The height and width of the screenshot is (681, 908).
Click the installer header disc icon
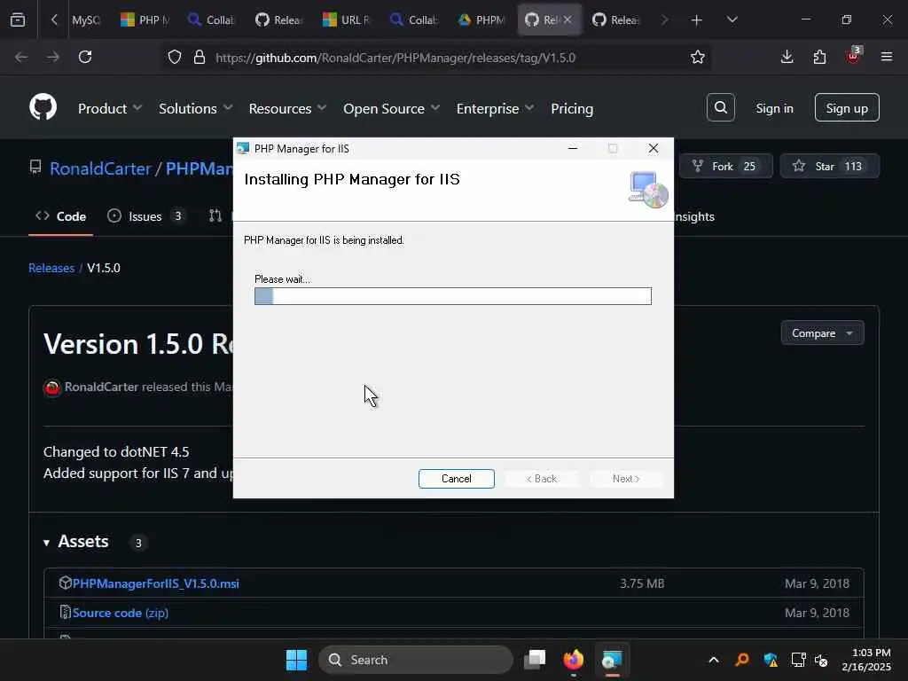648,190
